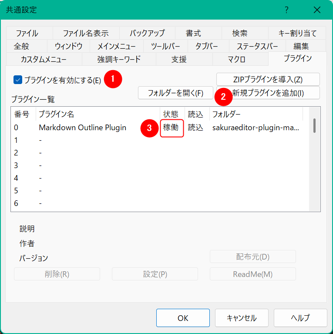Click the ZIPプラグインを導入(Z) button
Screen dimensions: 333x334
pyautogui.click(x=268, y=79)
